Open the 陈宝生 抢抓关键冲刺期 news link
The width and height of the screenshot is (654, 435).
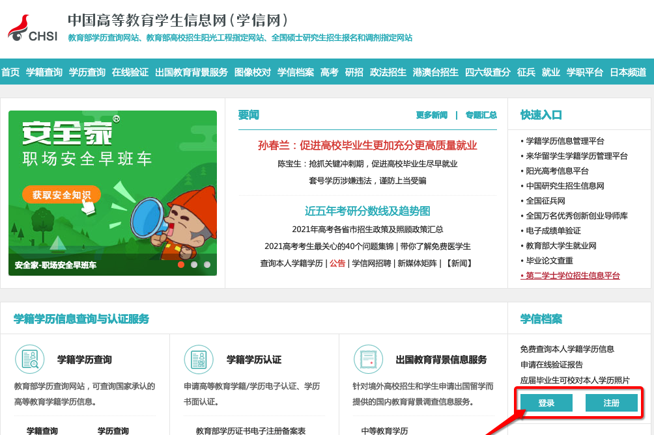[367, 164]
